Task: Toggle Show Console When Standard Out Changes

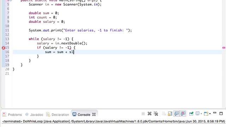Action: point(177,114)
